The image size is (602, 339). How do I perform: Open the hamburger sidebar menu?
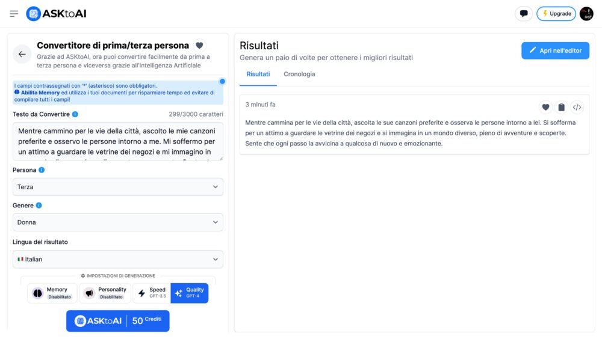coord(14,14)
